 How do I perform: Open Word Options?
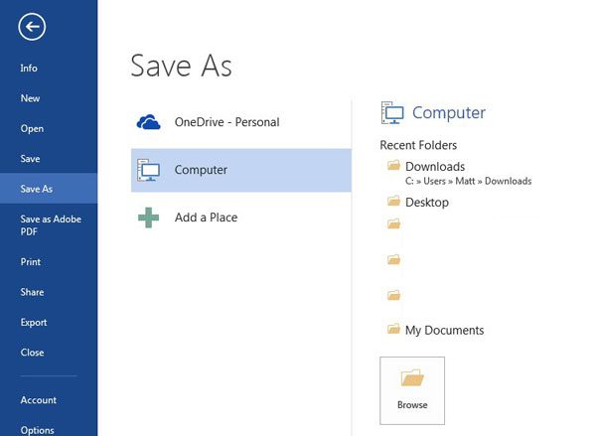pyautogui.click(x=38, y=430)
